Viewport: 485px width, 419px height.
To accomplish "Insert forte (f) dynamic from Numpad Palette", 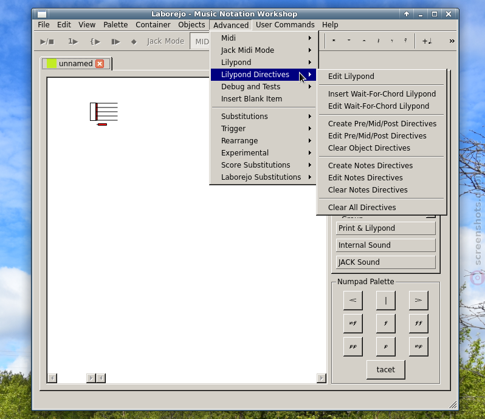I will click(386, 323).
